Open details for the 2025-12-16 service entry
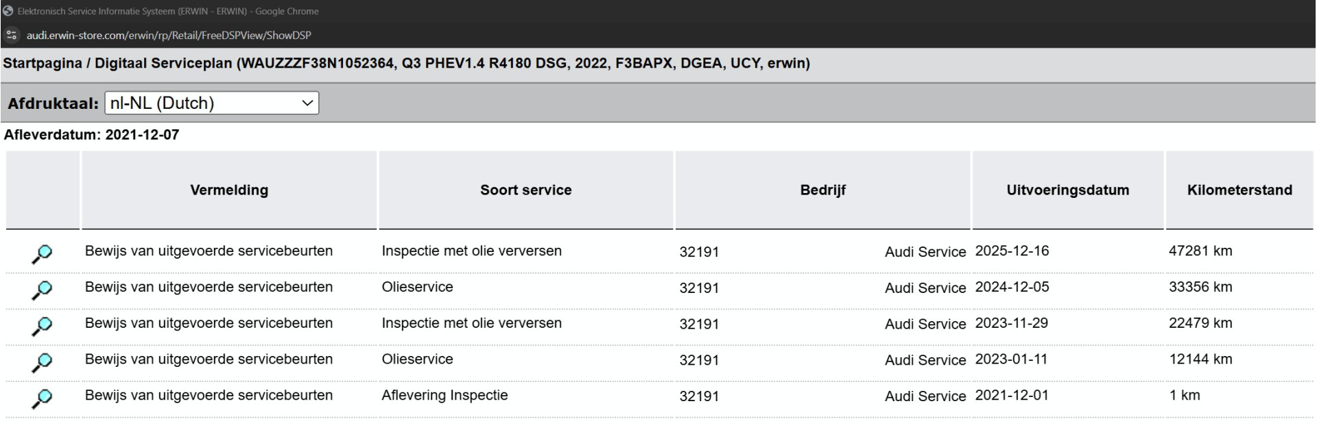The height and width of the screenshot is (421, 1317). (x=42, y=254)
